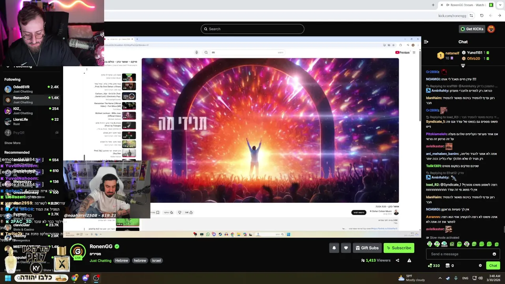Click Get KICKs button
Viewport: 505px width, 284px height.
coord(471,29)
